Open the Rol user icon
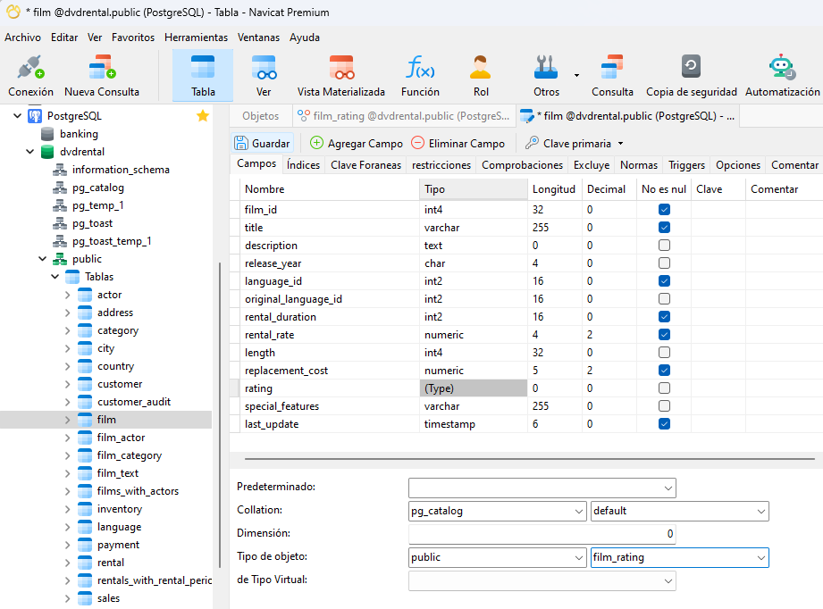 click(480, 68)
